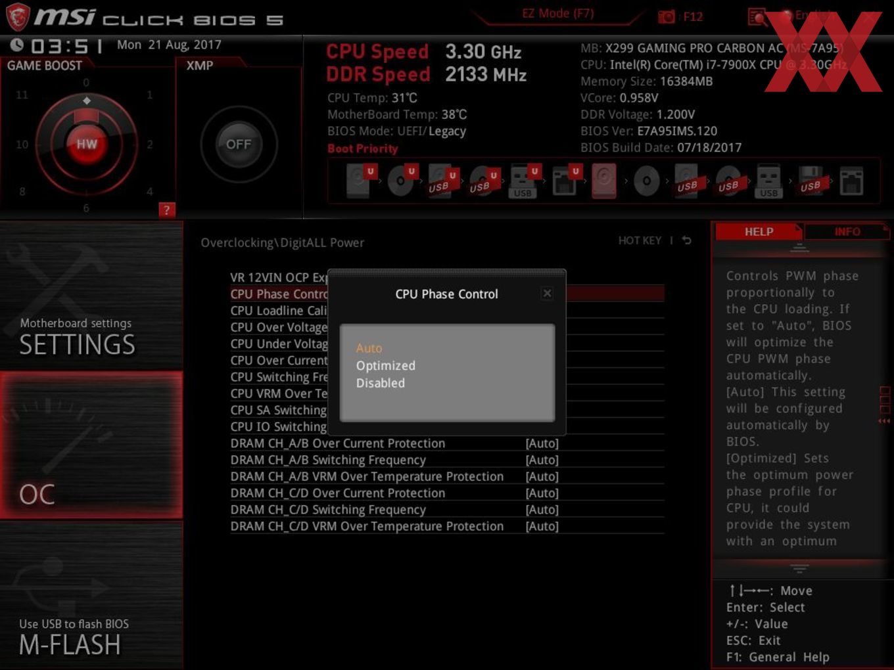This screenshot has height=670, width=894.
Task: Click the last legacy network boot icon
Action: 851,181
